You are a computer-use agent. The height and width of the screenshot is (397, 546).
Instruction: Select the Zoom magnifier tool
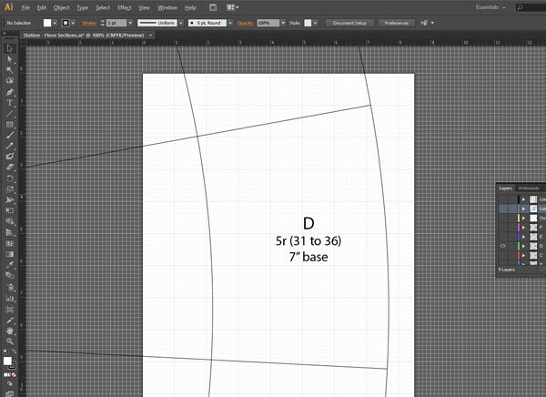pos(9,341)
